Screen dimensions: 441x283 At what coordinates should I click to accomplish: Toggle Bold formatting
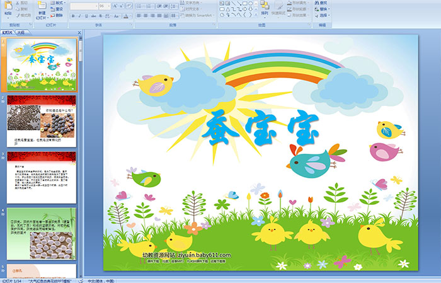tap(73, 16)
